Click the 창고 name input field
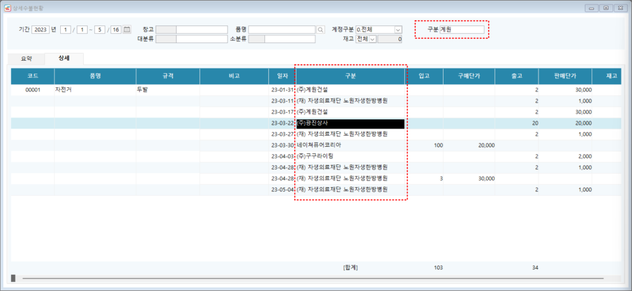The height and width of the screenshot is (291, 632). [x=202, y=29]
